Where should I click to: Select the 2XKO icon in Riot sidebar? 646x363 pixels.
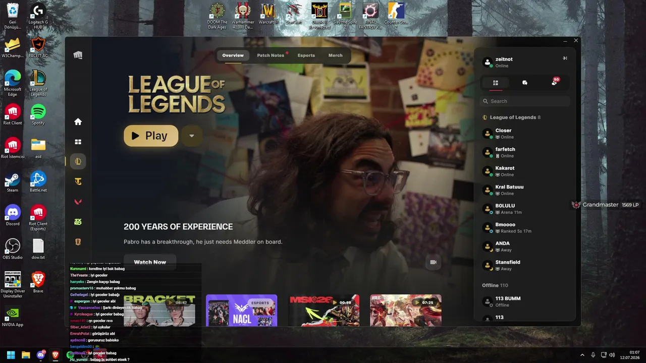(x=78, y=222)
